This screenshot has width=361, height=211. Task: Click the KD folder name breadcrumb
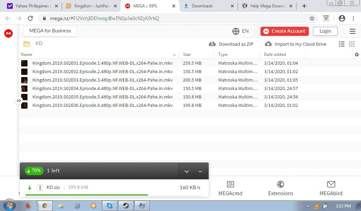click(39, 43)
